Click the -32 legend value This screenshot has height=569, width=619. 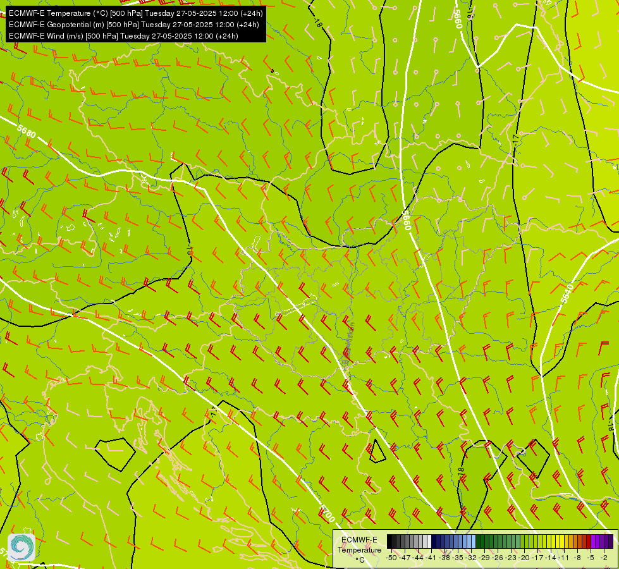pos(471,558)
